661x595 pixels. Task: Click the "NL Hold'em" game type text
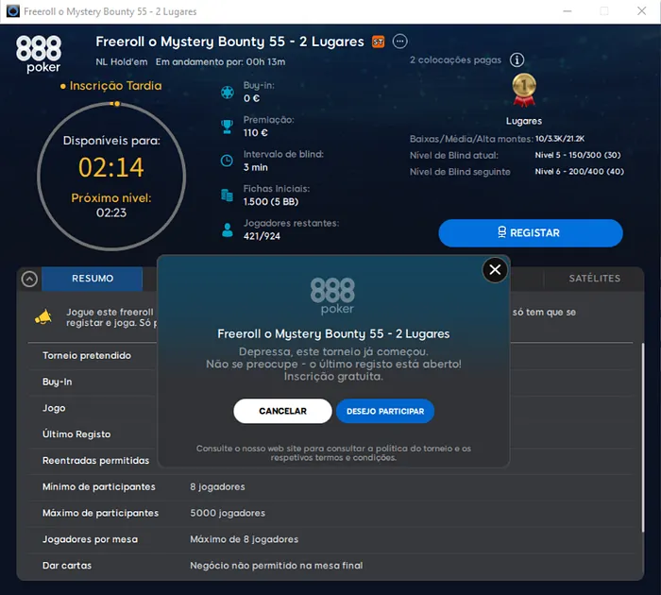(122, 62)
